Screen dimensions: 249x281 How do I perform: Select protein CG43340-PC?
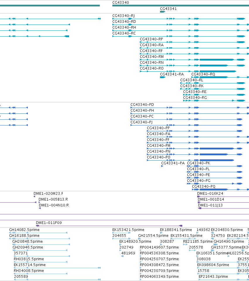click(x=142, y=116)
